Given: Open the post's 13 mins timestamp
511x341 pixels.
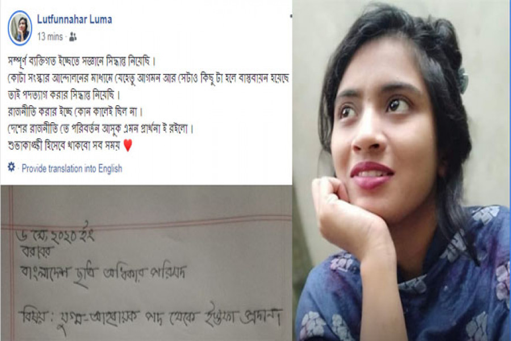Looking at the screenshot, I should (x=50, y=37).
